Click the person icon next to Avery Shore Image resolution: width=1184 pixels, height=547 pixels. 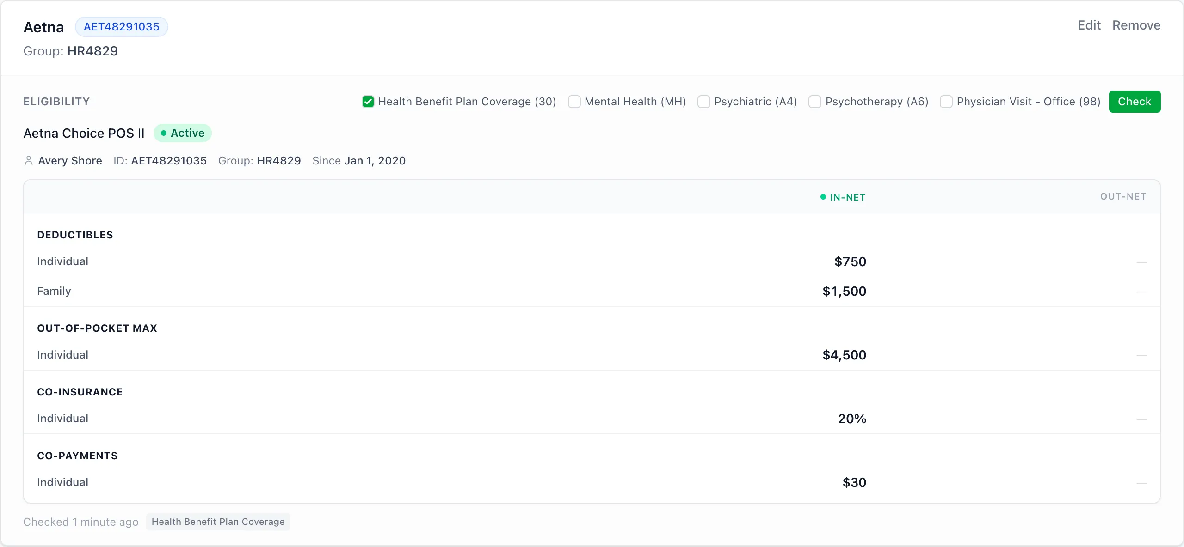point(29,160)
